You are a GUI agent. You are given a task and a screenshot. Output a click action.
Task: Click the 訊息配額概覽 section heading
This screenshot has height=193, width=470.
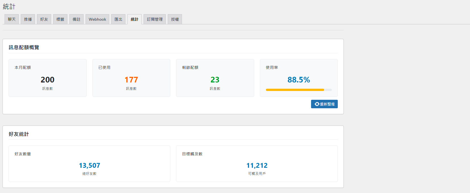24,47
